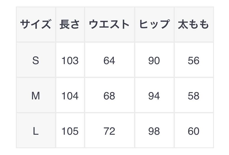229x155 pixels.
Task: Select thigh value 56 cell
Action: [194, 61]
